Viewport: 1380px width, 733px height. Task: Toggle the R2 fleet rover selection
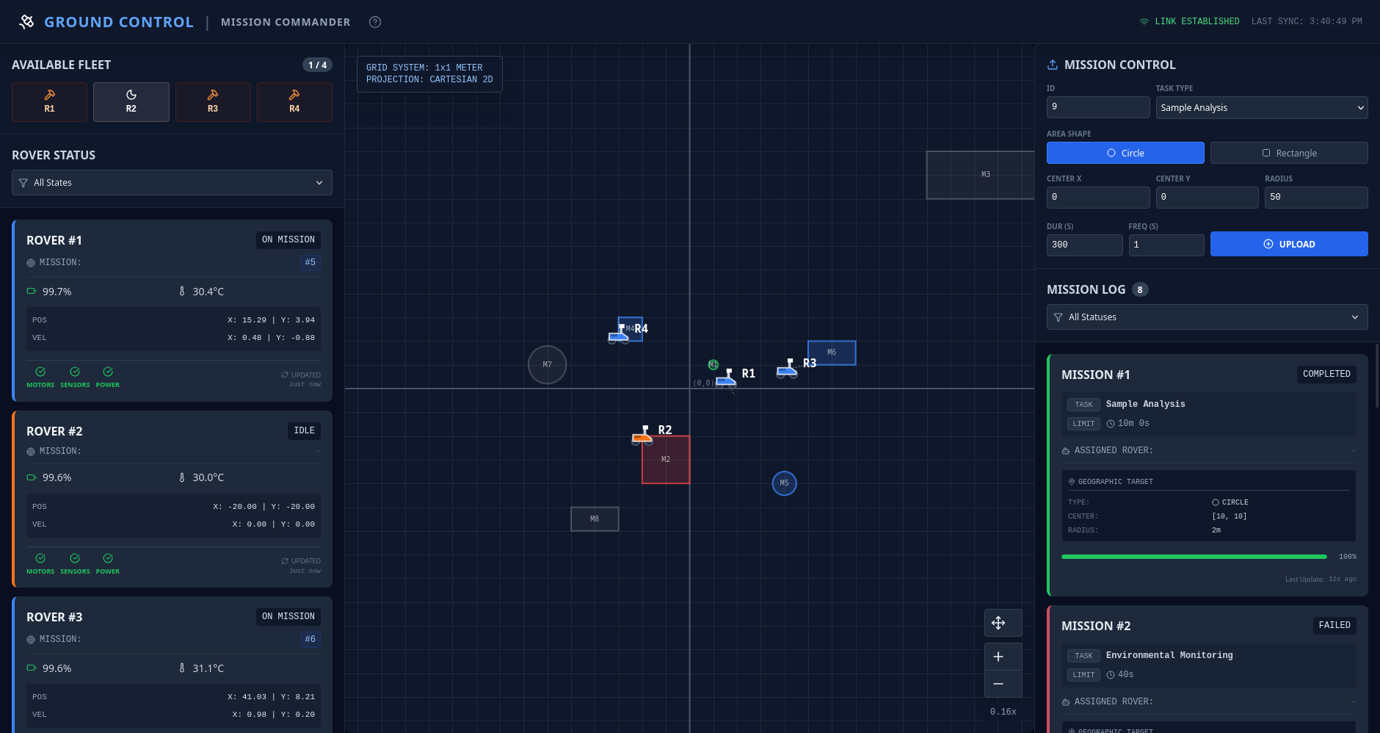(x=131, y=101)
